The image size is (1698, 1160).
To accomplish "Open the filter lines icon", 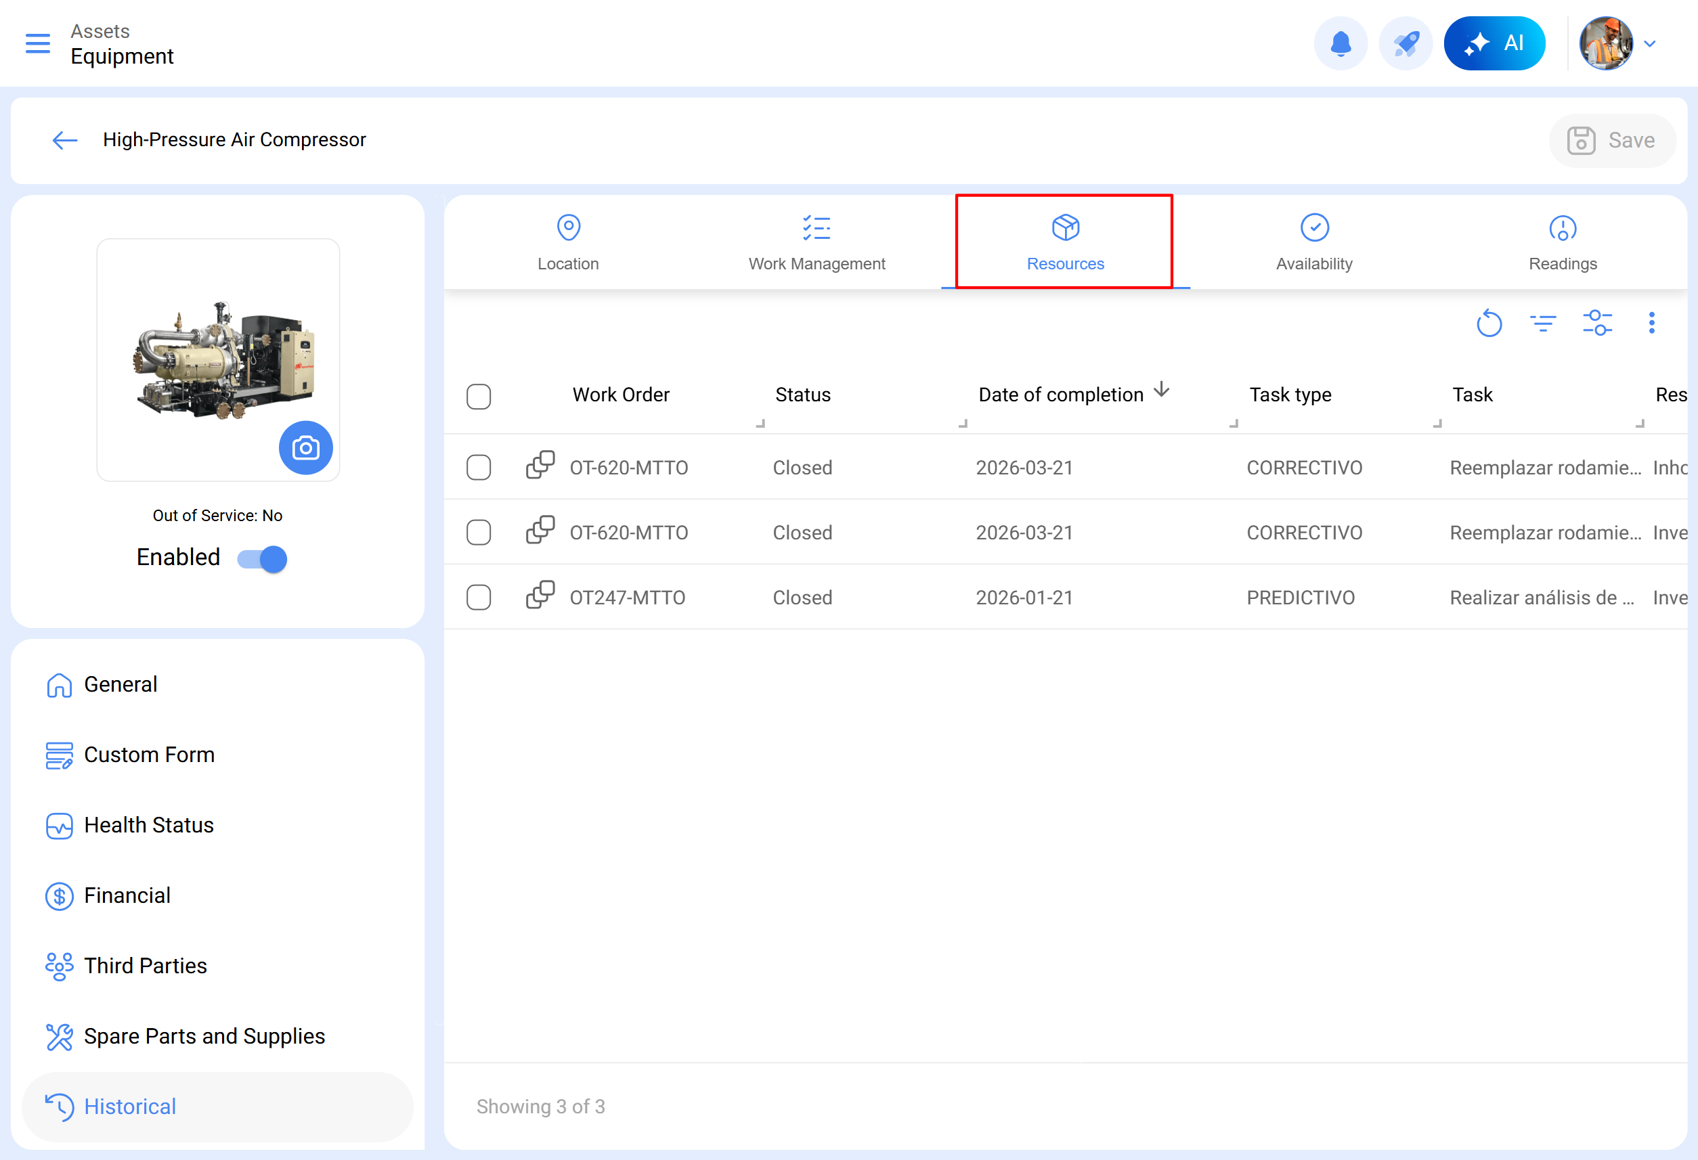I will pos(1542,323).
